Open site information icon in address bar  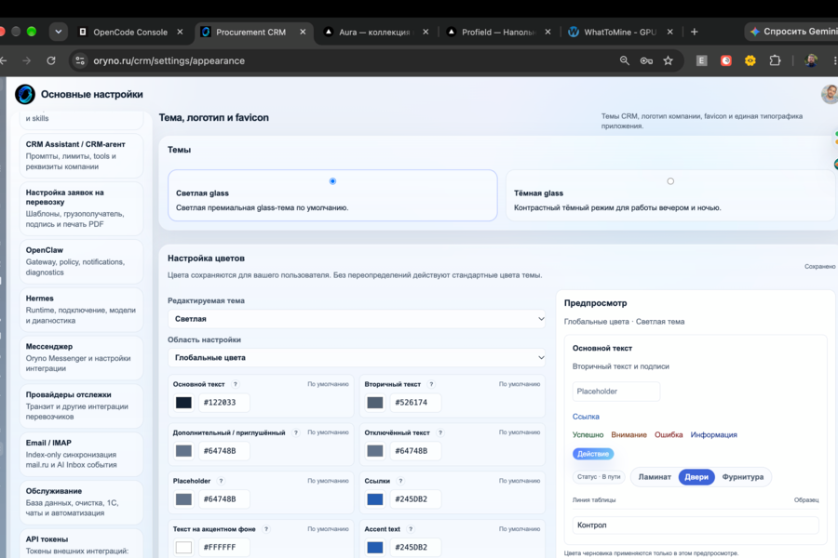coord(80,60)
